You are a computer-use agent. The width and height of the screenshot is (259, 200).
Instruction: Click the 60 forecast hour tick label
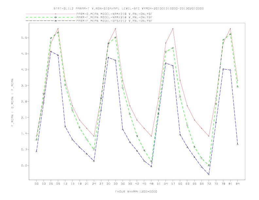[180, 184]
